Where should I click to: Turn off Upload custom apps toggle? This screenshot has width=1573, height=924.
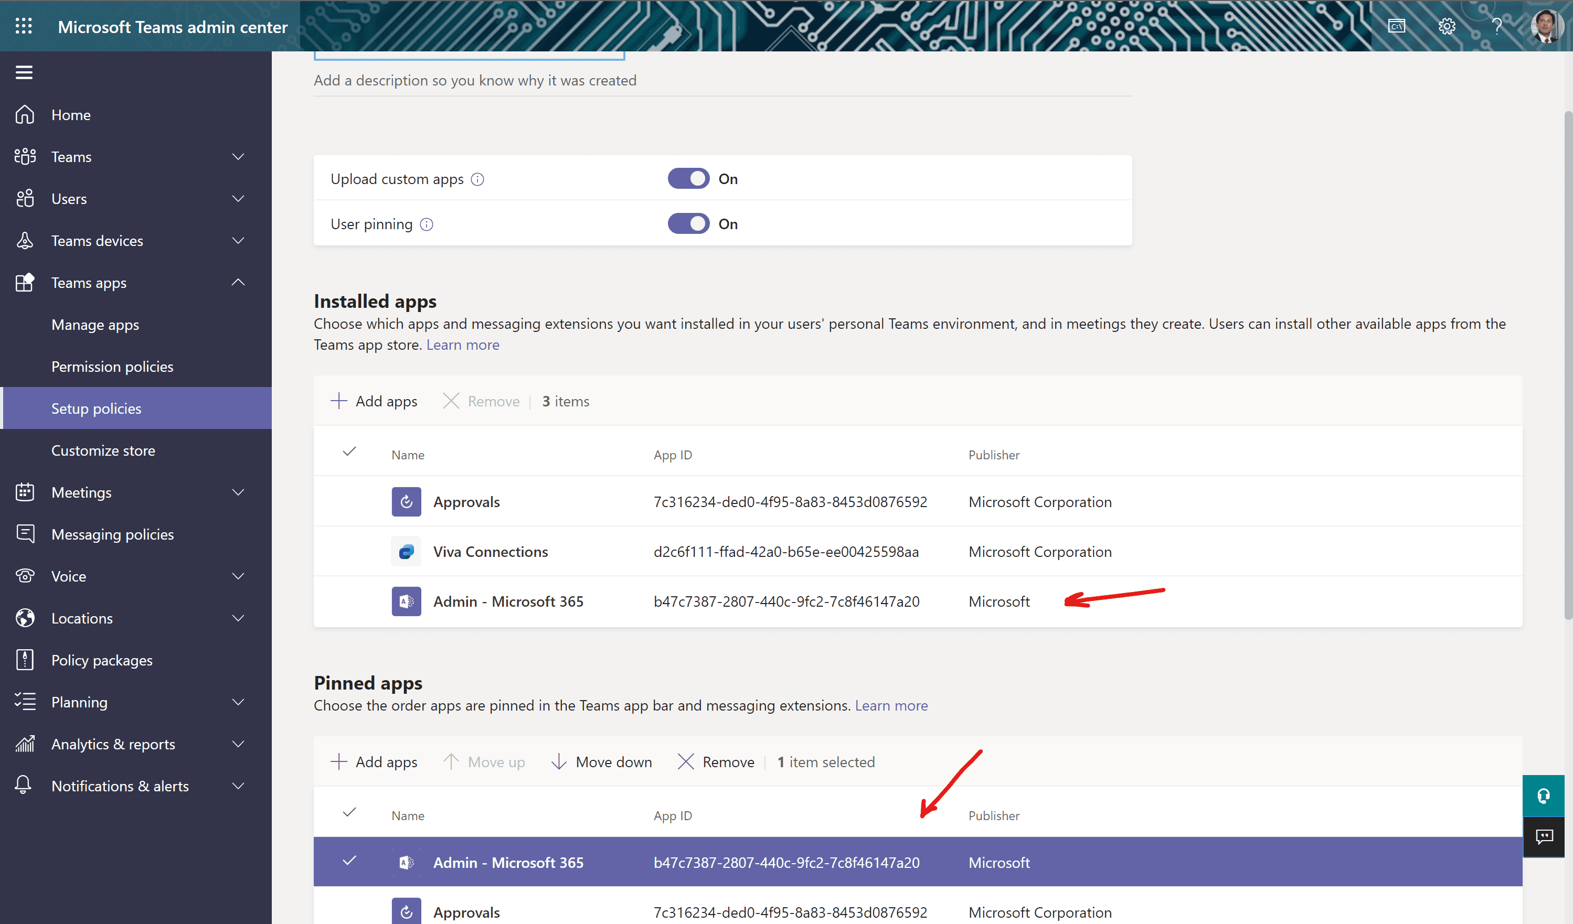(x=688, y=178)
